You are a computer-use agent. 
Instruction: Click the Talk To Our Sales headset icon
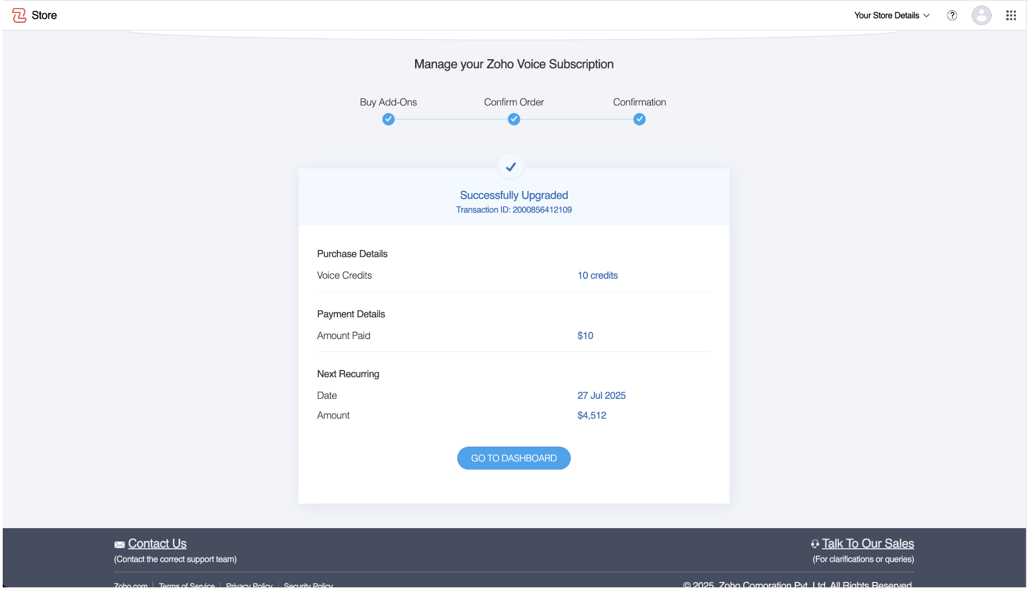click(x=814, y=544)
